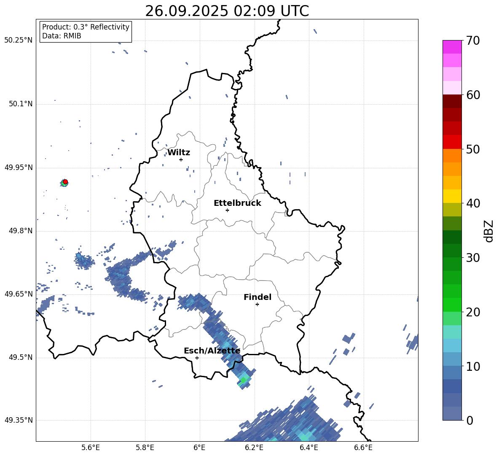Click the colorbar value 30
The width and height of the screenshot is (499, 456).
tap(473, 258)
